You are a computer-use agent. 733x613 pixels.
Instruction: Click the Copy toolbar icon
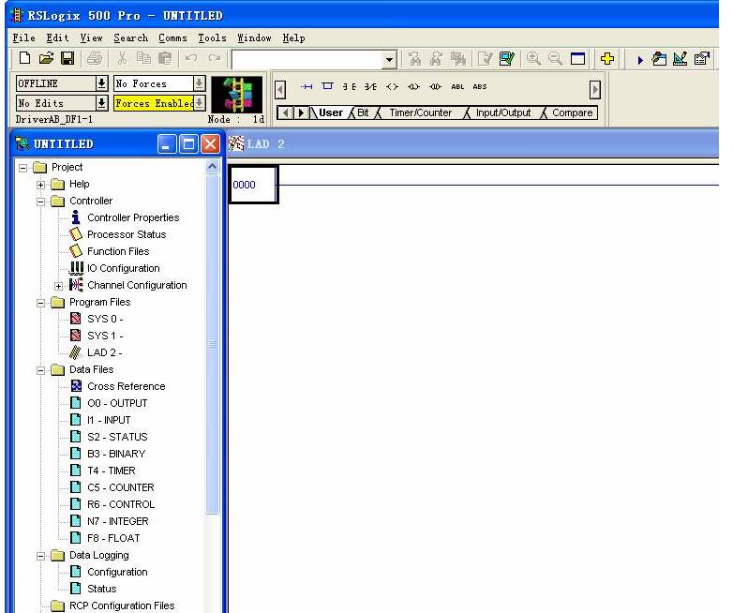point(143,58)
